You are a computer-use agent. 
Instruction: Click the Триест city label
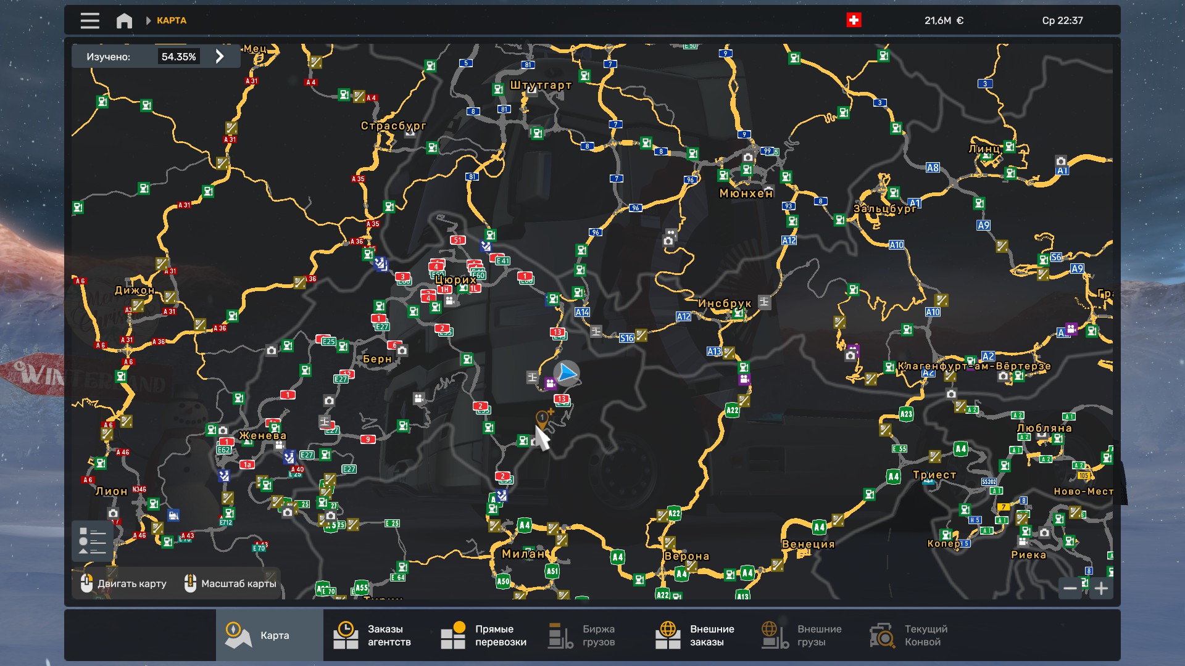tap(934, 475)
